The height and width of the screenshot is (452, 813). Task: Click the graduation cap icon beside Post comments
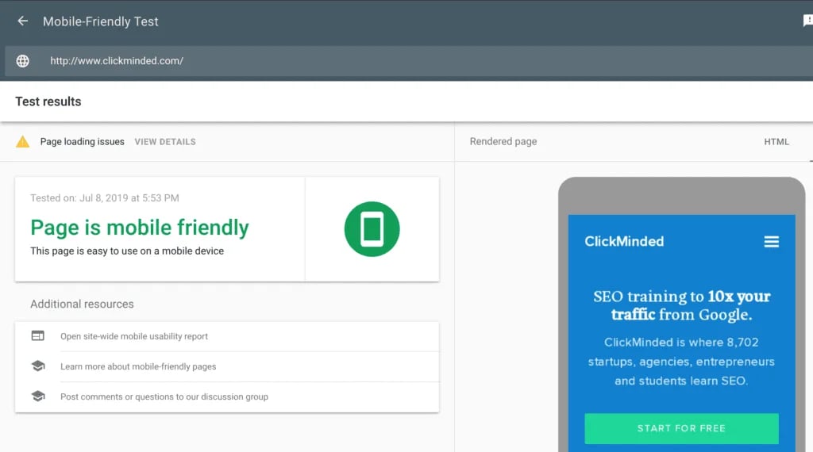38,396
